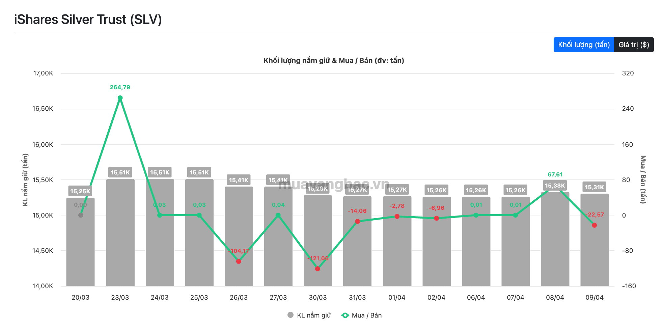Click the 67,61 value label

click(x=555, y=174)
